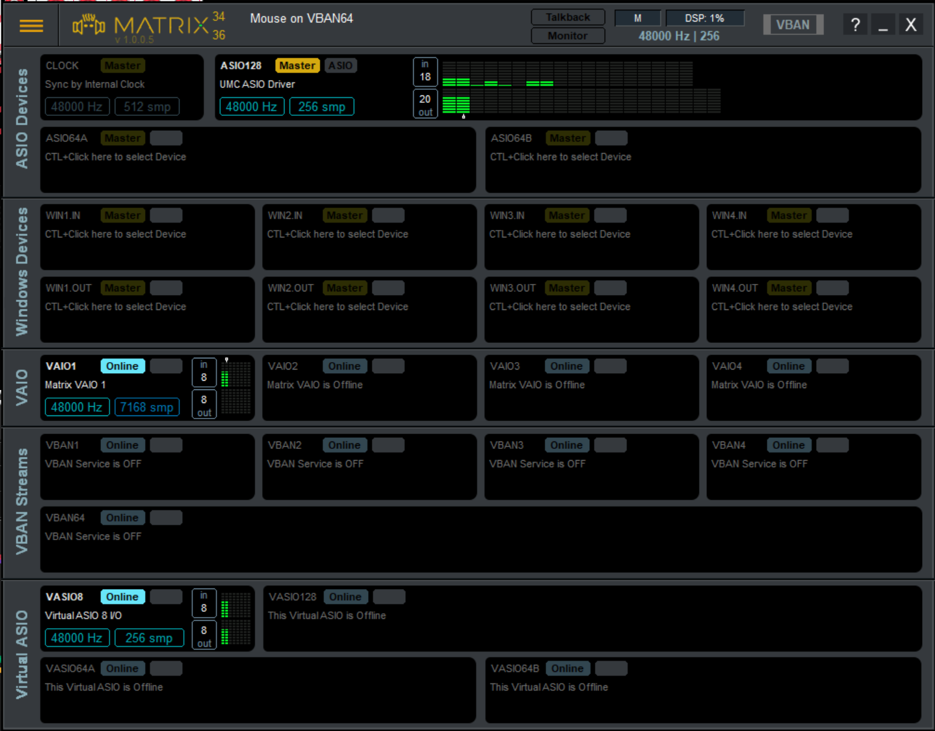Click the VASIO8 8 out channel box

point(204,635)
